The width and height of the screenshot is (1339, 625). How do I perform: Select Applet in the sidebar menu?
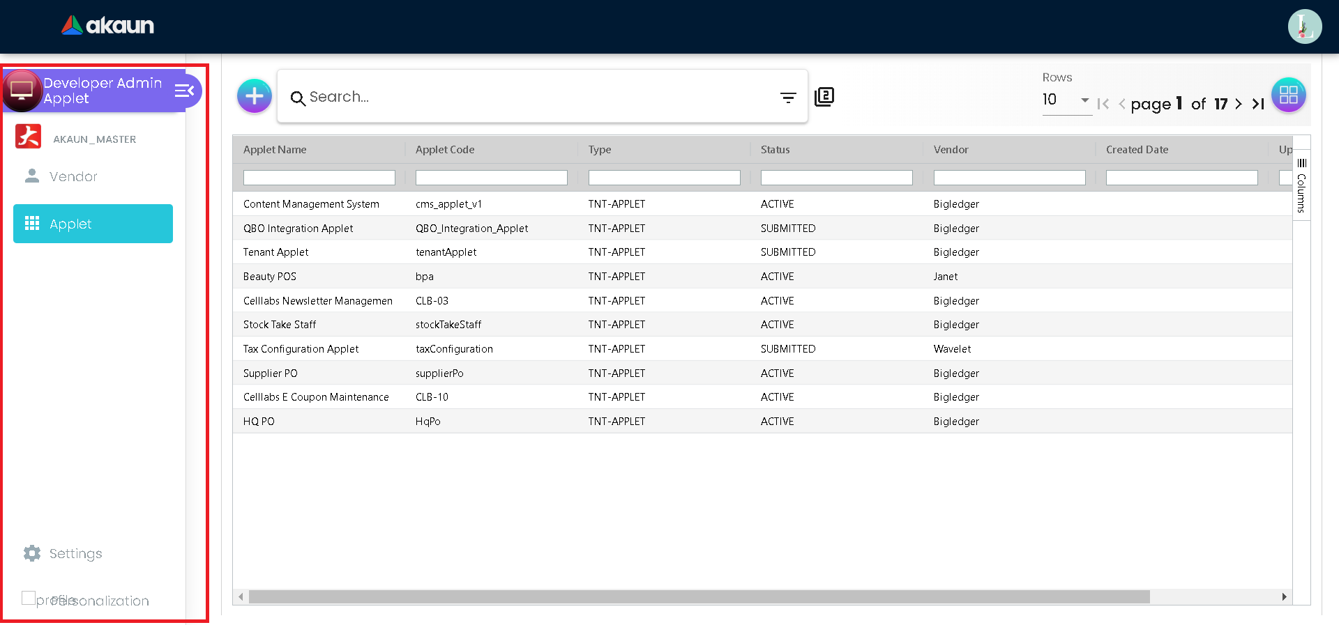click(x=93, y=224)
